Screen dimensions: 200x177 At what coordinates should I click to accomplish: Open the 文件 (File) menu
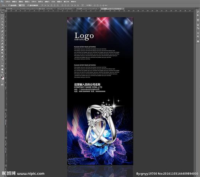tap(8, 1)
